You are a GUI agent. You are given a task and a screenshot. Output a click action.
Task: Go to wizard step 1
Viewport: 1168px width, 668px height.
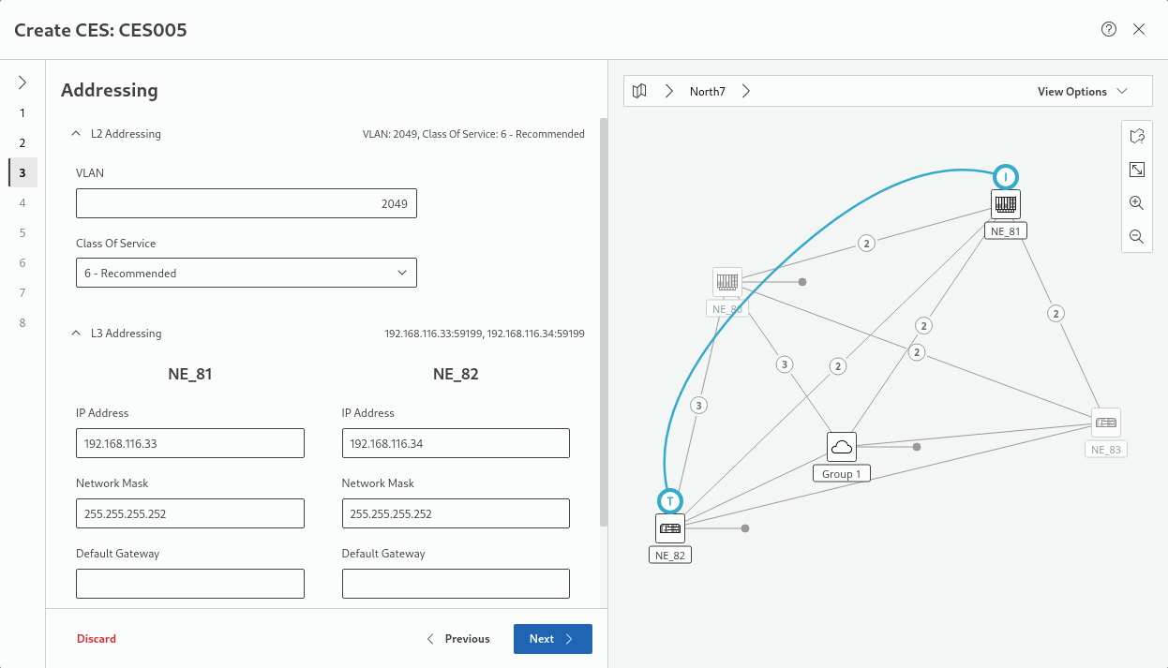pyautogui.click(x=22, y=113)
